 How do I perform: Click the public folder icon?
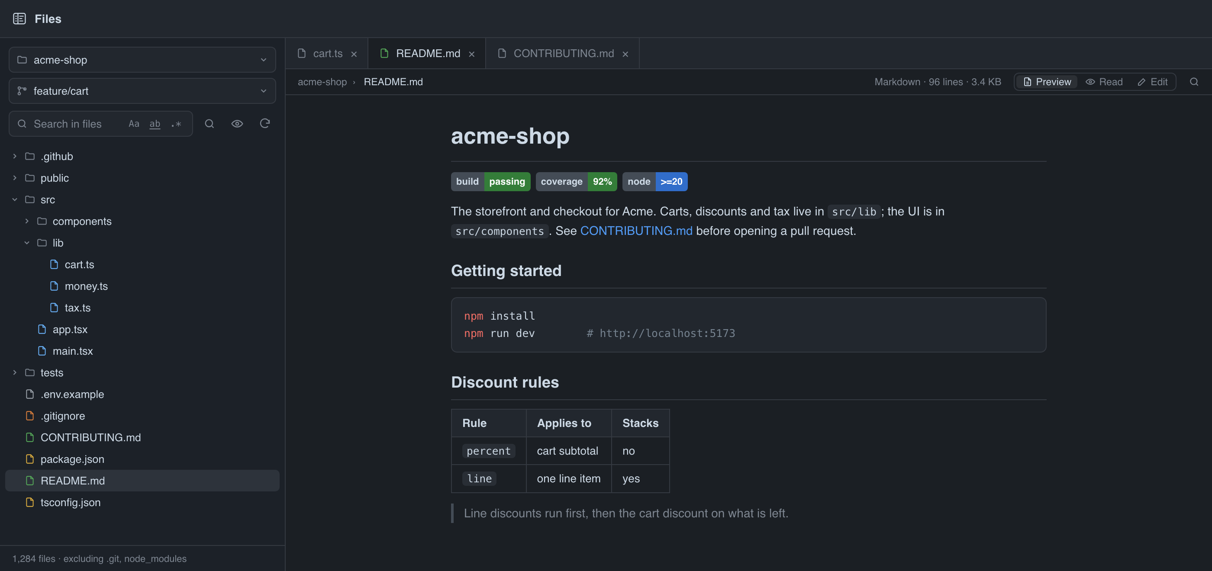pyautogui.click(x=29, y=178)
